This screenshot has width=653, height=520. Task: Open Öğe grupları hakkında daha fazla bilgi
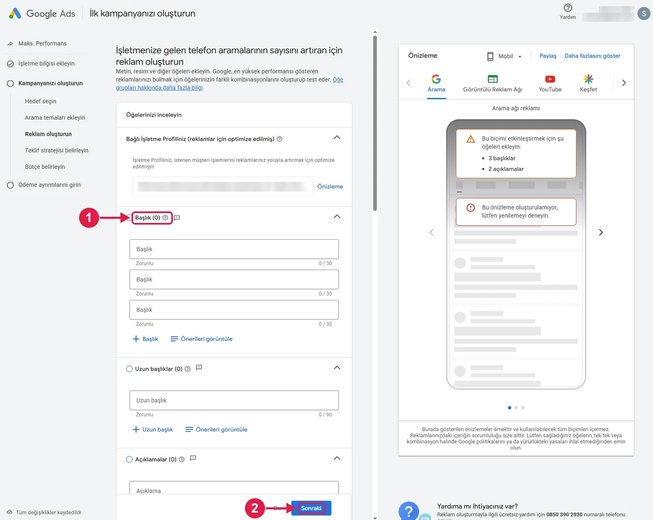(x=159, y=88)
